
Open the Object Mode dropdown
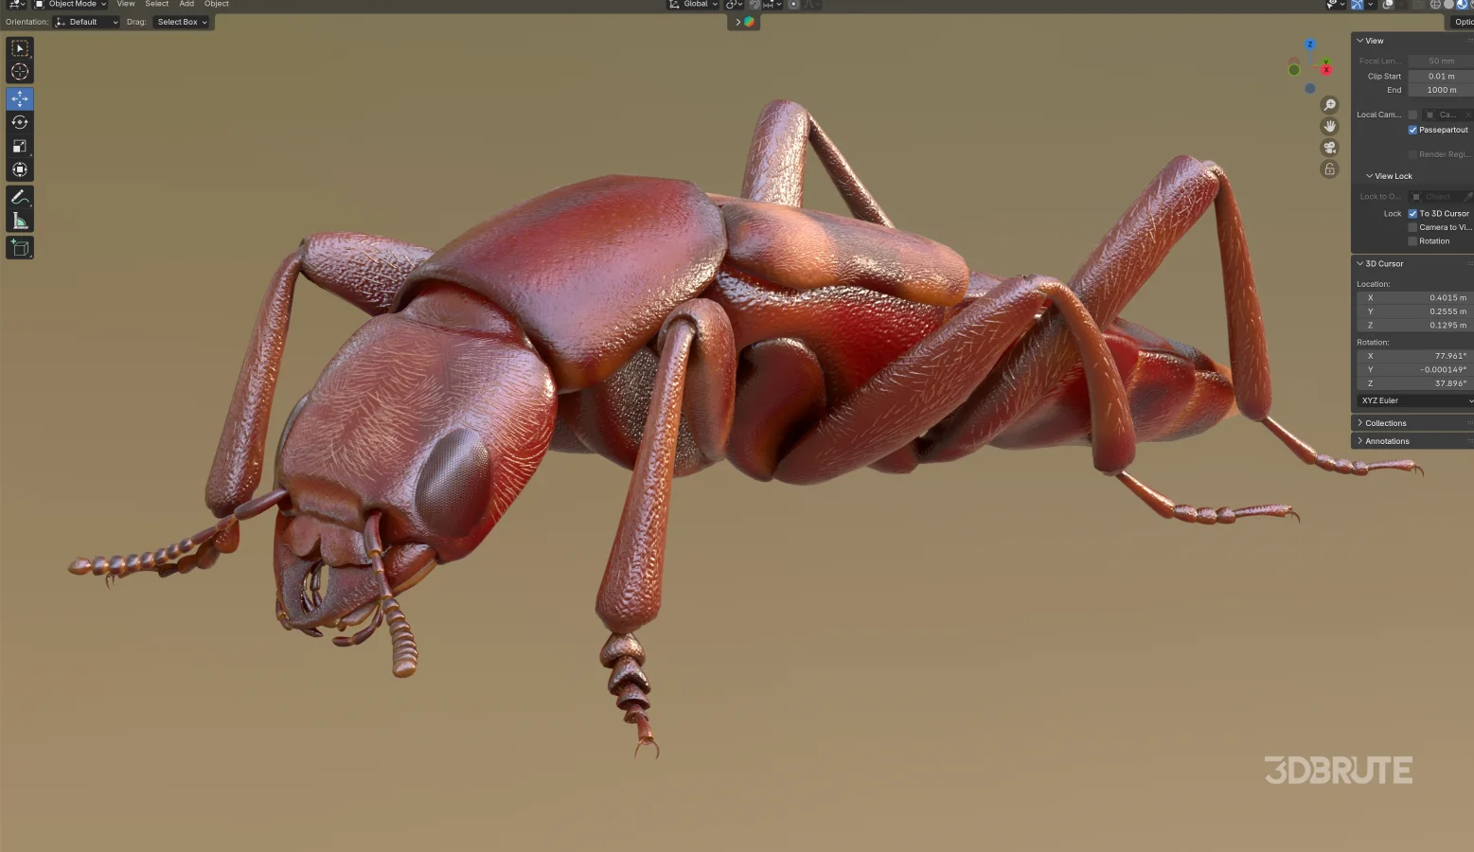71,4
